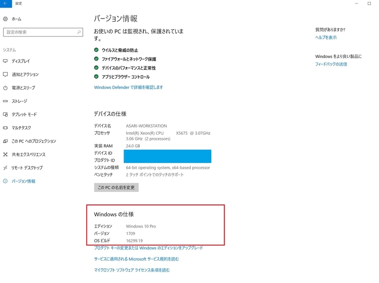The image size is (379, 283).
Task: Focus the 設定の検索 search field
Action: point(43,32)
